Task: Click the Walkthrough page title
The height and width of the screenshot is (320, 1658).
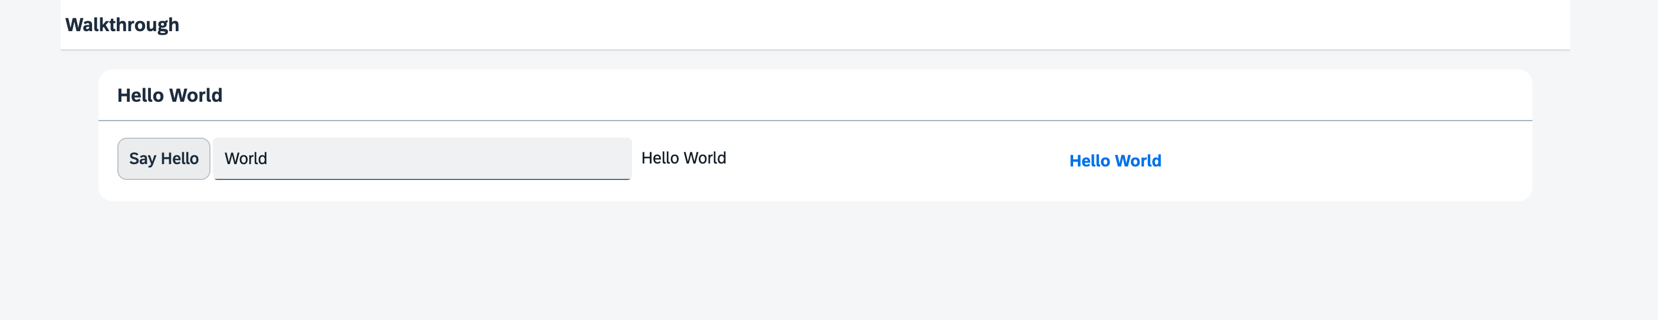Action: click(122, 25)
